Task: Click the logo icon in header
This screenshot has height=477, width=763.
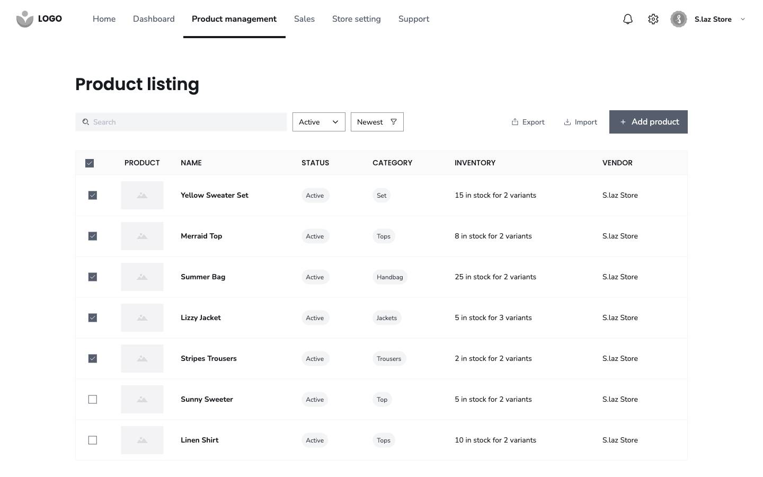Action: point(25,19)
